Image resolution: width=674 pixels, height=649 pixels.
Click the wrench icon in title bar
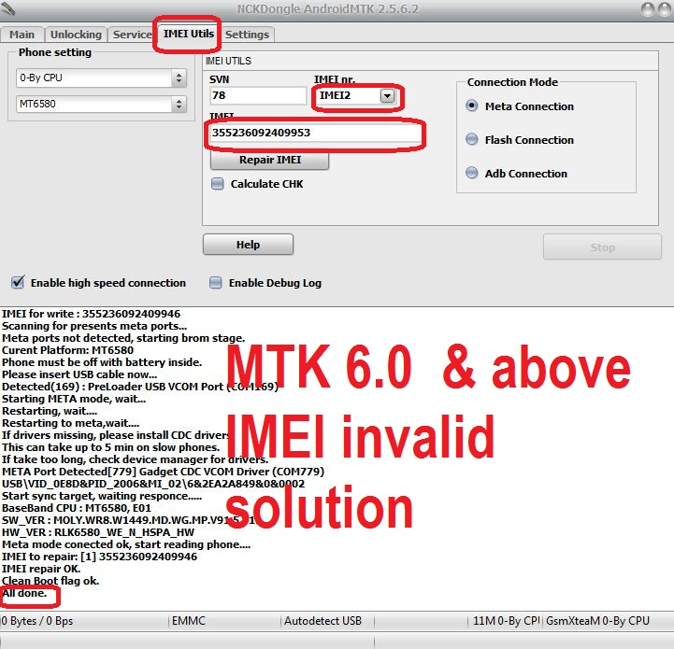(7, 7)
